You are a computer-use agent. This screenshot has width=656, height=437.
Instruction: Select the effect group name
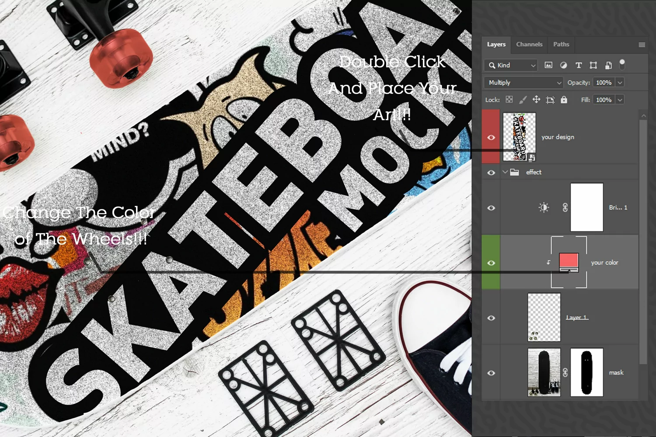coord(534,172)
